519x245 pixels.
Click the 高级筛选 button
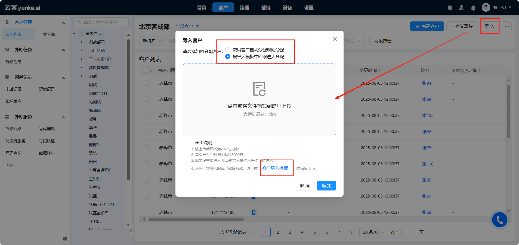tap(383, 41)
